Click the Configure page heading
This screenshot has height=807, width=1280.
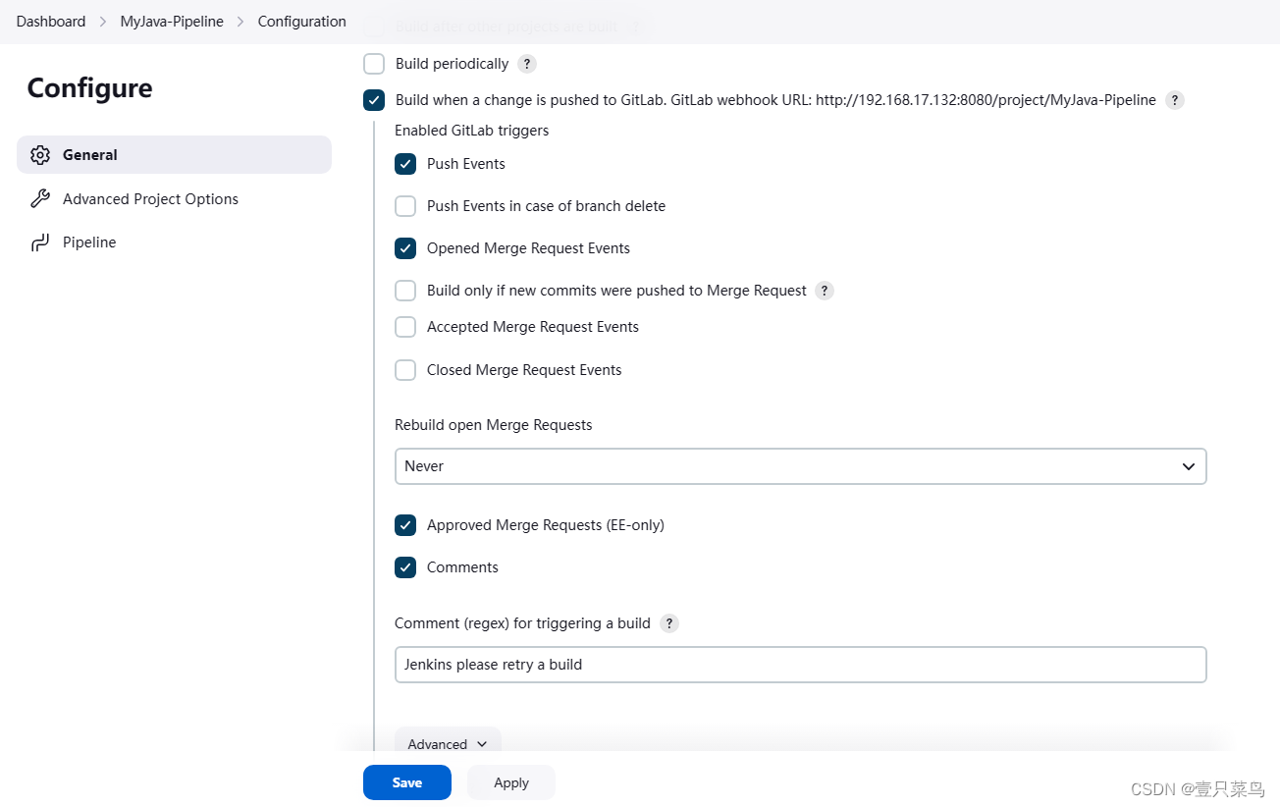click(89, 88)
